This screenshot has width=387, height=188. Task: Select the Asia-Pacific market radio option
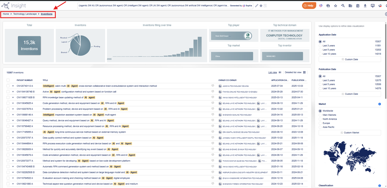pos(320,127)
